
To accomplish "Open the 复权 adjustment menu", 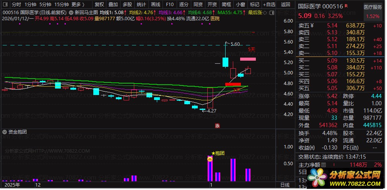I will (99, 5).
